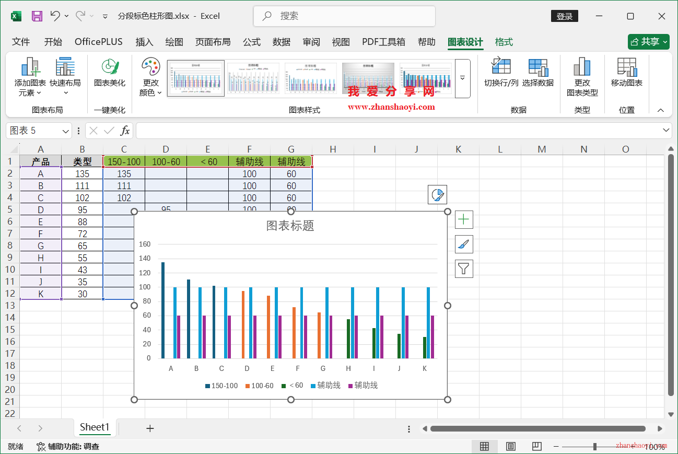678x454 pixels.
Task: Switch to the 格式 ribbon tab
Action: pos(503,42)
